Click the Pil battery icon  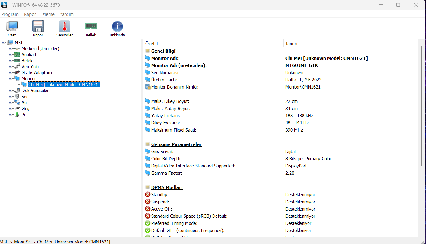[x=17, y=115]
